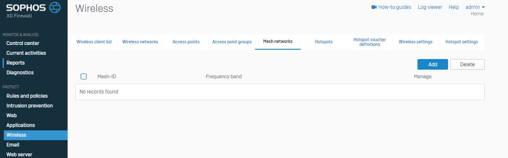Open Intrusion prevention in the sidebar
The width and height of the screenshot is (508, 158).
click(29, 106)
